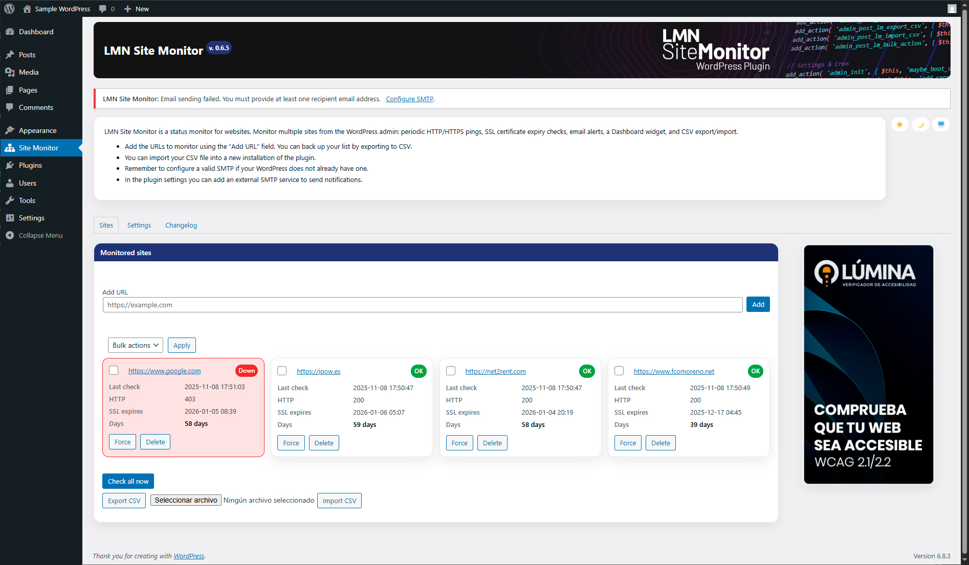Switch to dark theme moon icon
The height and width of the screenshot is (565, 969).
click(920, 124)
